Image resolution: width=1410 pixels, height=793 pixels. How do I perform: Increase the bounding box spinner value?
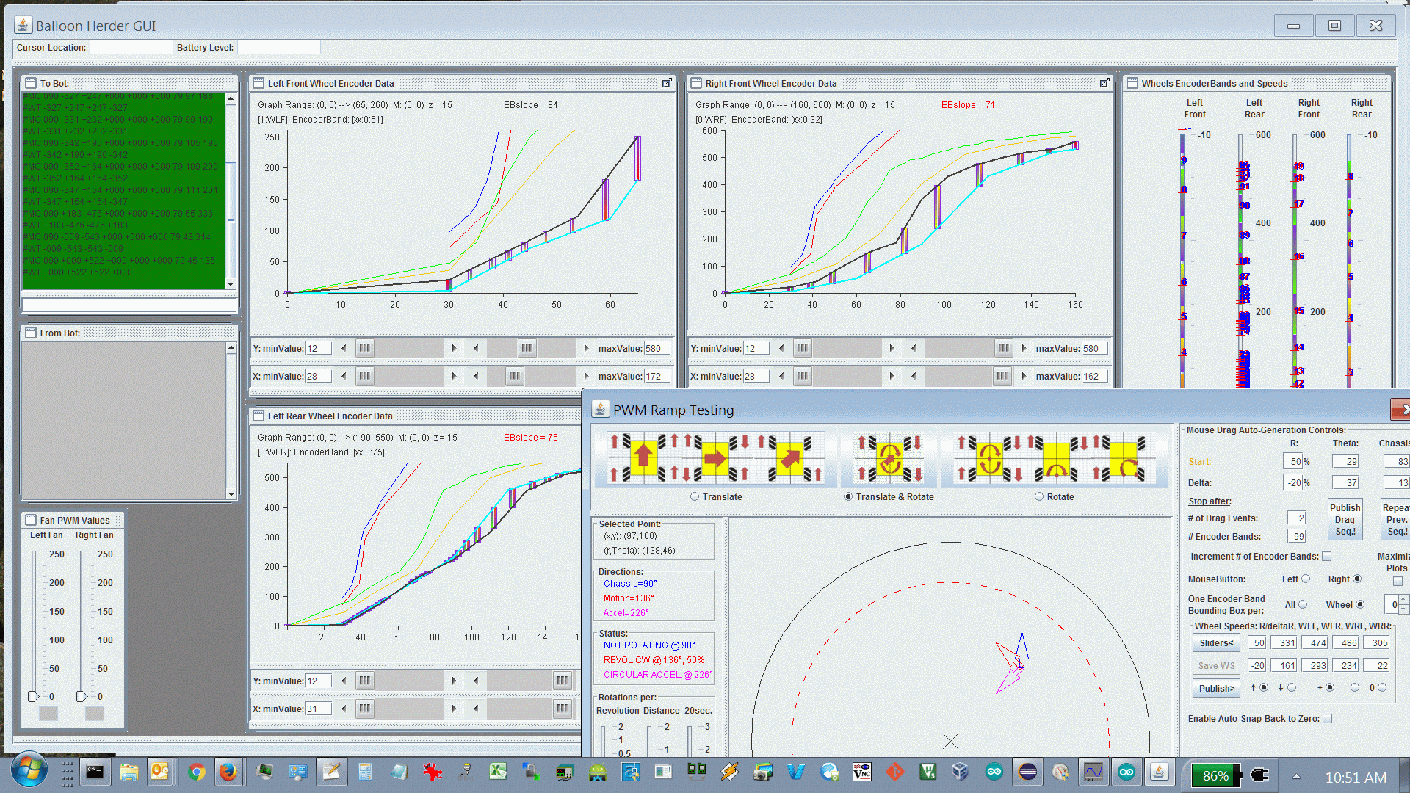pos(1403,600)
